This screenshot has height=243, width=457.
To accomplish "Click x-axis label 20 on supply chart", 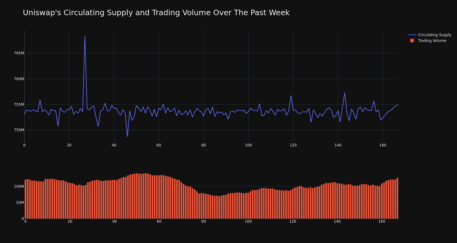I will coord(69,145).
